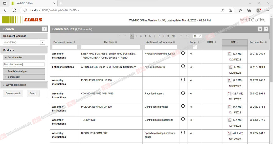
Task: Click the Machine number input field
Action: [x=24, y=64]
